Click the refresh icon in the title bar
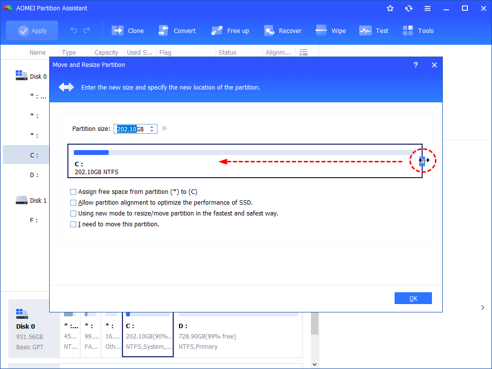492x369 pixels. click(409, 8)
